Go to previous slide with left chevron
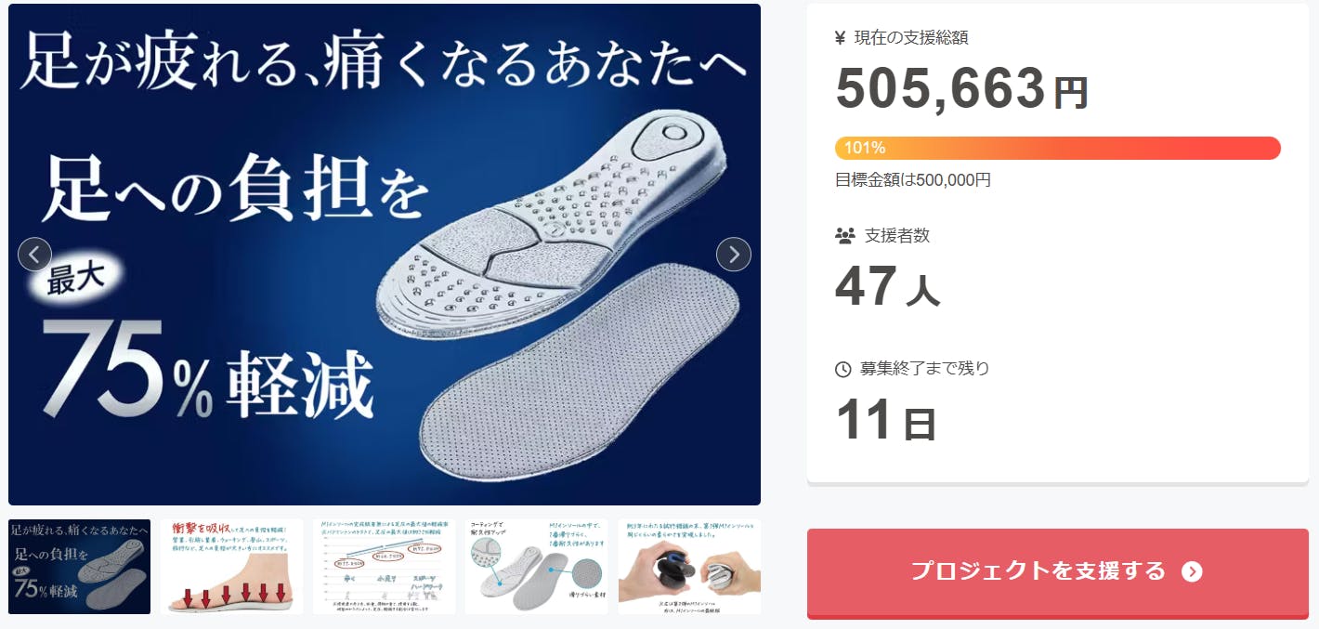Viewport: 1319px width, 629px height. click(34, 254)
